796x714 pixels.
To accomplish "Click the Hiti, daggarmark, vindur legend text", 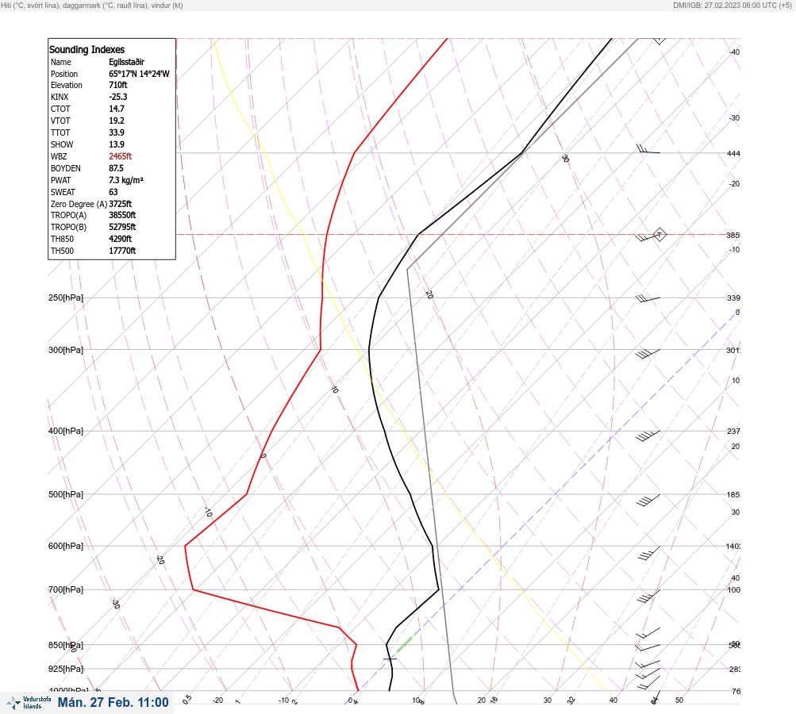I will point(92,5).
